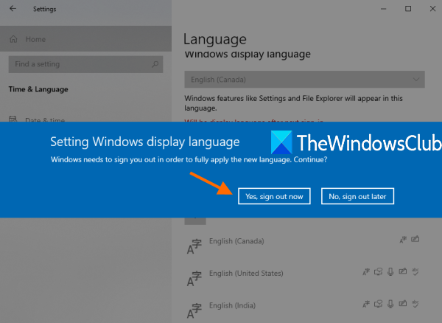Click English (India) handwriting feature icon
Screen dimensions: 442x323
pos(402,304)
